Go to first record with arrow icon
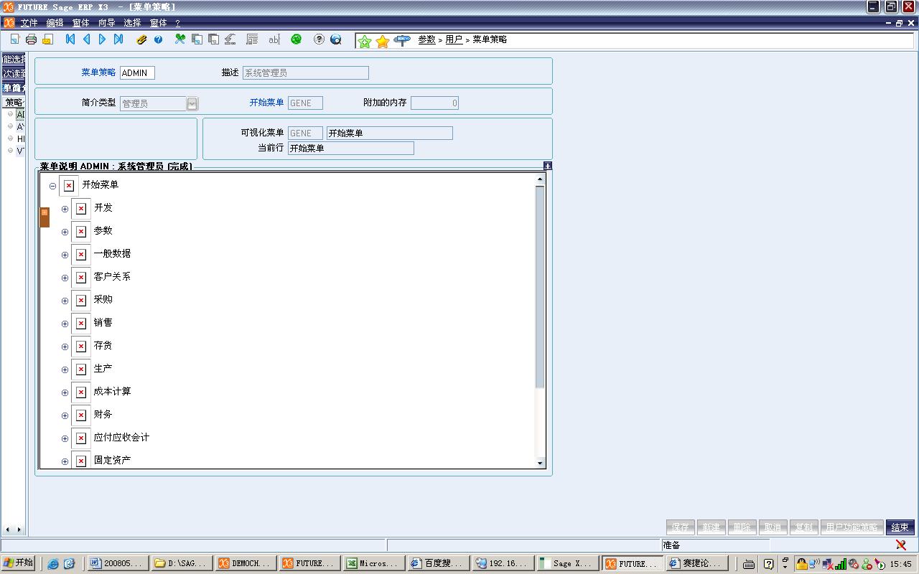 coord(70,39)
